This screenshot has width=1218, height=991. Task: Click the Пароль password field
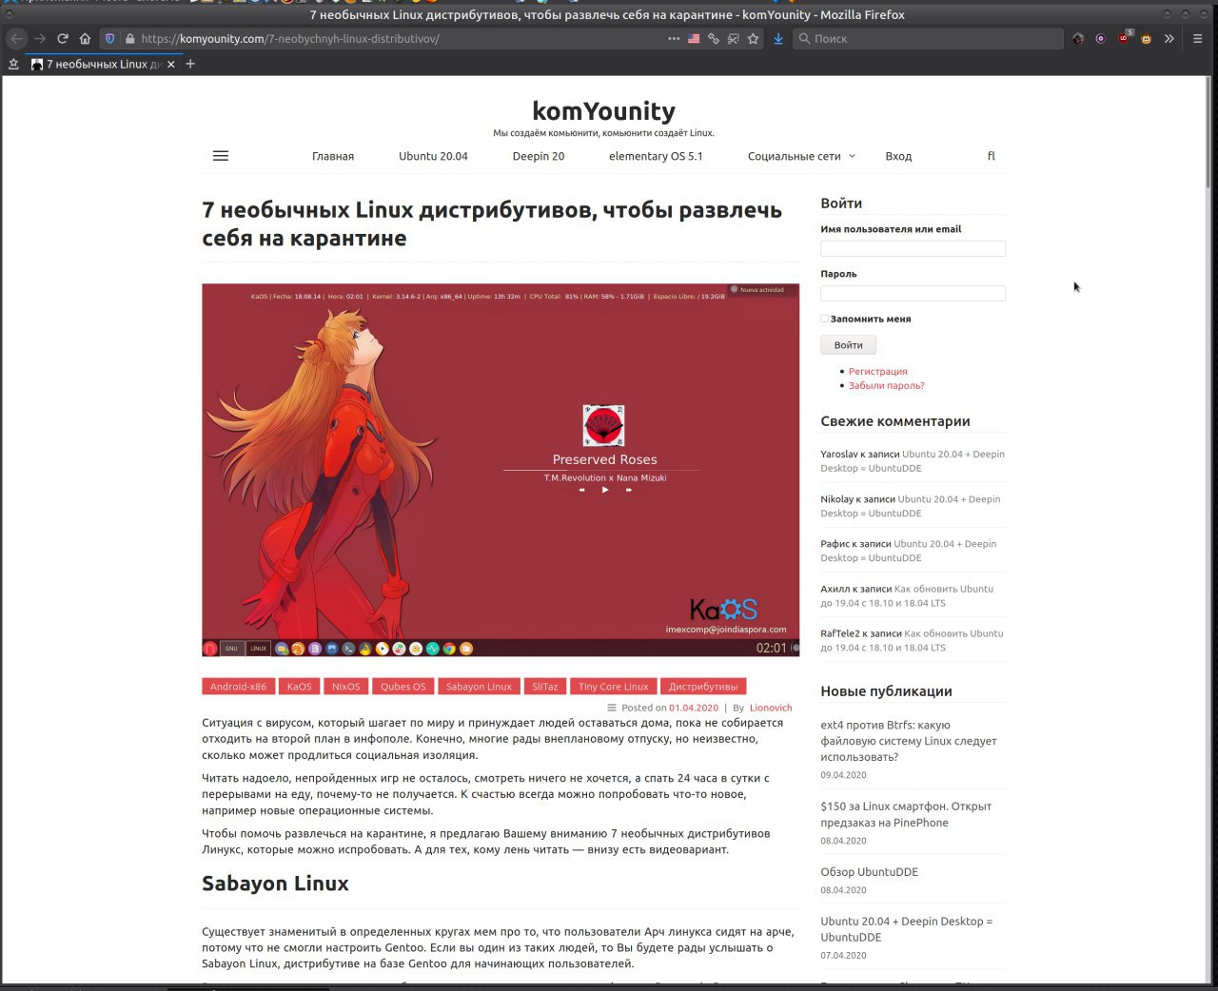[913, 293]
